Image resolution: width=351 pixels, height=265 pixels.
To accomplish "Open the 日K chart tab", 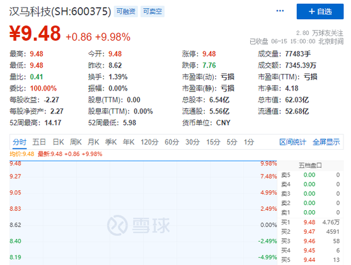I will [58, 142].
